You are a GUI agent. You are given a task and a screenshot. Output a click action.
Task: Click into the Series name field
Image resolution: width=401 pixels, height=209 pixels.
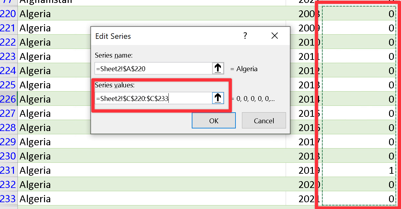[x=153, y=68]
